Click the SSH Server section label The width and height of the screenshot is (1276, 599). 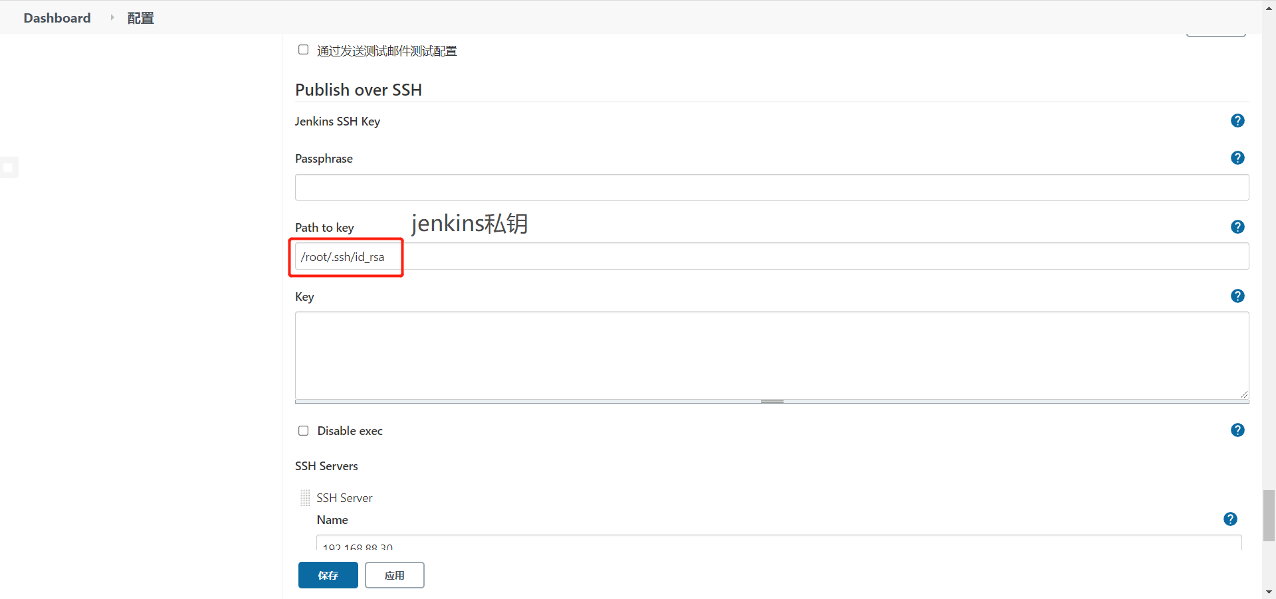click(x=344, y=498)
